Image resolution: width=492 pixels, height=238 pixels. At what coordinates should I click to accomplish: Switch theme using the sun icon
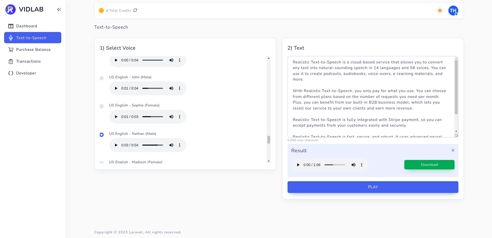coord(440,10)
